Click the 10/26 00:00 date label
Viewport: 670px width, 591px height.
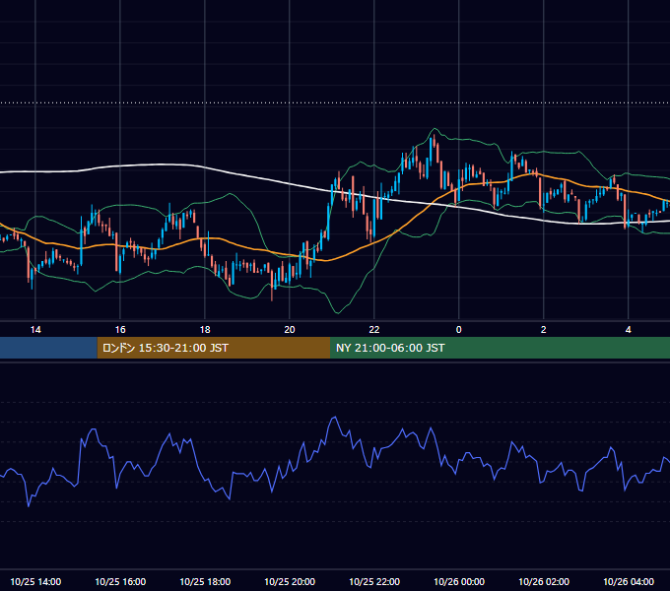[458, 581]
